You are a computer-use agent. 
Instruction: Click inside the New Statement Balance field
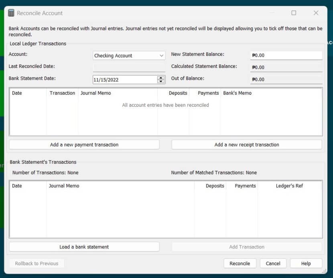pyautogui.click(x=286, y=55)
